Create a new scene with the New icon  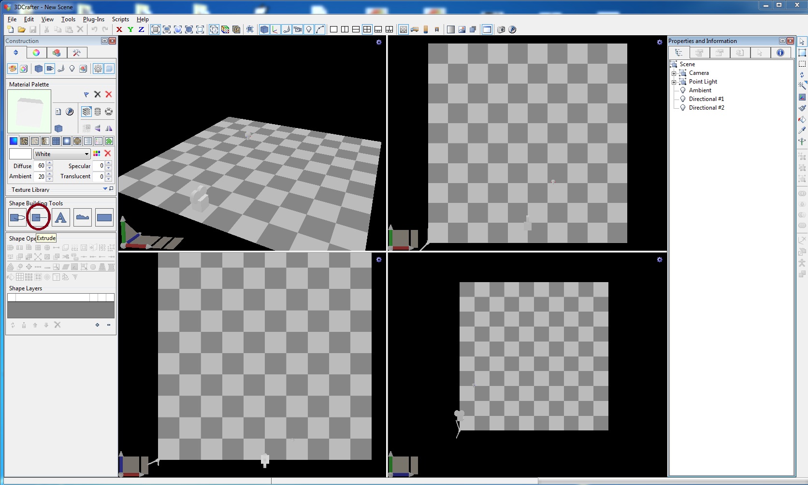pyautogui.click(x=11, y=29)
